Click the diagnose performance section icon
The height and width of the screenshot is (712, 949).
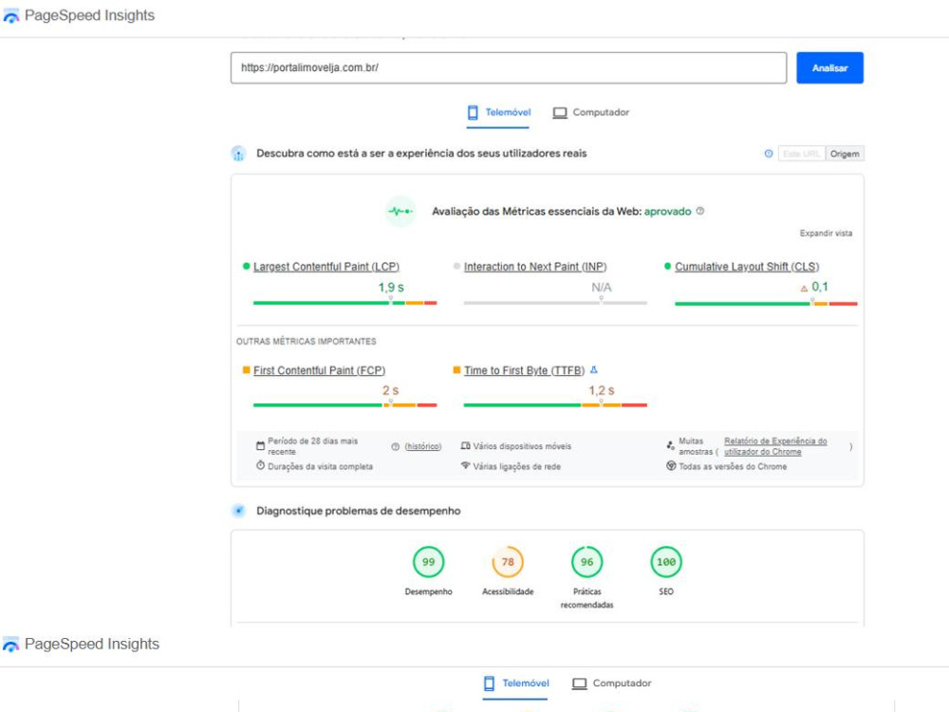(x=238, y=511)
